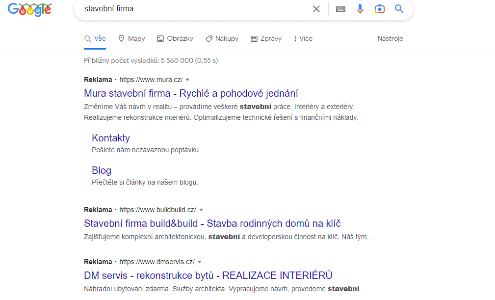
Task: Open DM servis rekonstrukce bytů link
Action: 208,275
